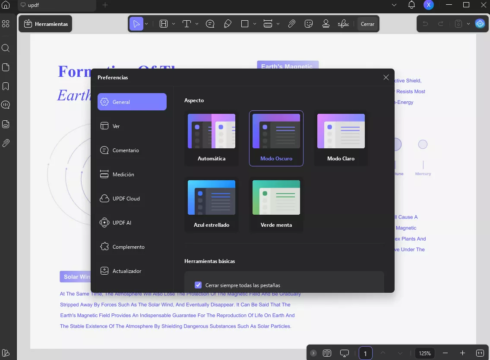This screenshot has width=490, height=360.
Task: Choose the Automática appearance theme
Action: [x=212, y=138]
